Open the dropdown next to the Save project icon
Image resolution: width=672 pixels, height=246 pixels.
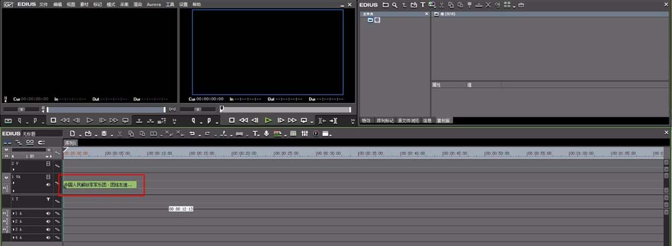112,135
